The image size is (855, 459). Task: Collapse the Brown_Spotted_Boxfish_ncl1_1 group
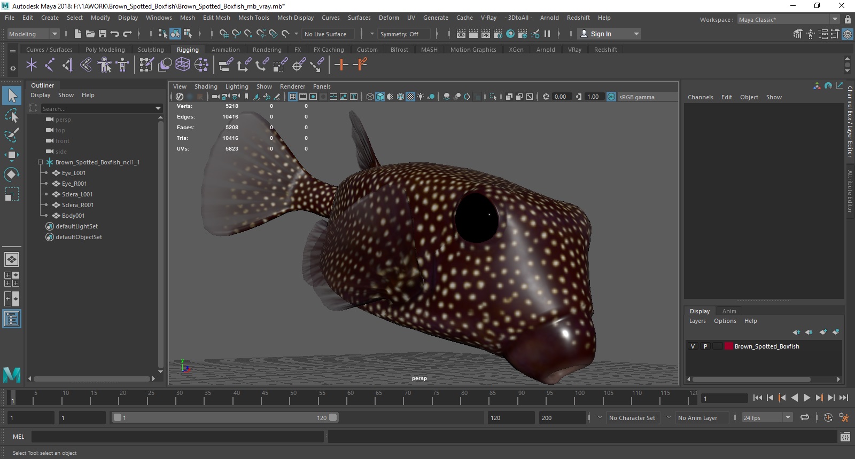(x=40, y=162)
